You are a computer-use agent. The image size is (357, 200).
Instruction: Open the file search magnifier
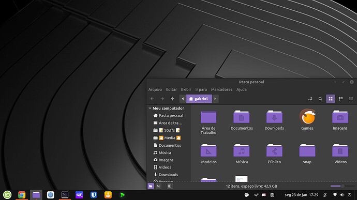[x=320, y=99]
